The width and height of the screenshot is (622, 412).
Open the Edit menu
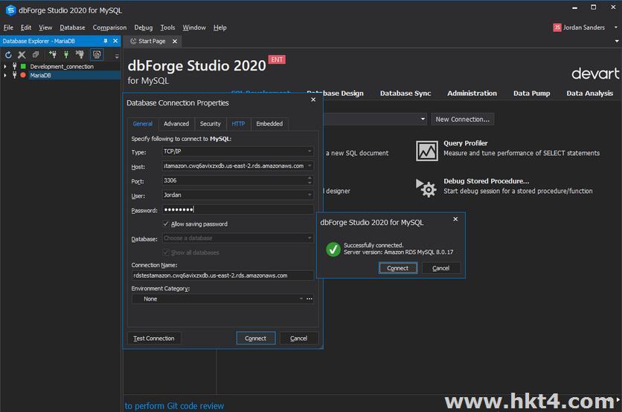pos(26,27)
